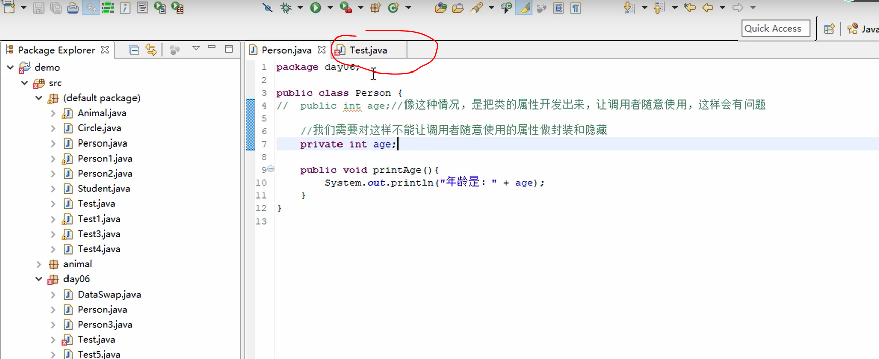Click in the Quick Access field
The image size is (879, 359).
click(776, 28)
